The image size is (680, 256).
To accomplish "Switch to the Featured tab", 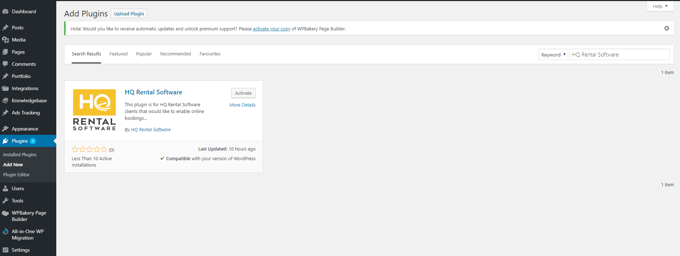I will (119, 54).
